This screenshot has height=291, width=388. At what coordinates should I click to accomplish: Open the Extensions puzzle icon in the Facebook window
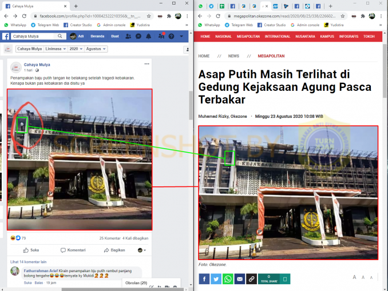point(169,16)
